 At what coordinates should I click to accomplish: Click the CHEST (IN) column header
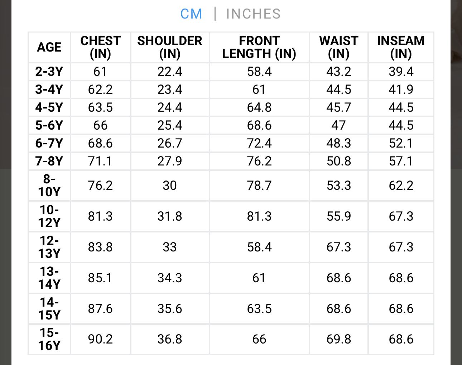100,47
